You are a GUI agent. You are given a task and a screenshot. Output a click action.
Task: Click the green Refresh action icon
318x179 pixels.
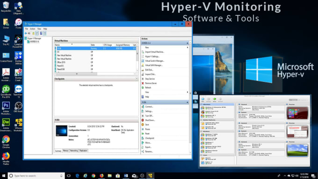143,87
